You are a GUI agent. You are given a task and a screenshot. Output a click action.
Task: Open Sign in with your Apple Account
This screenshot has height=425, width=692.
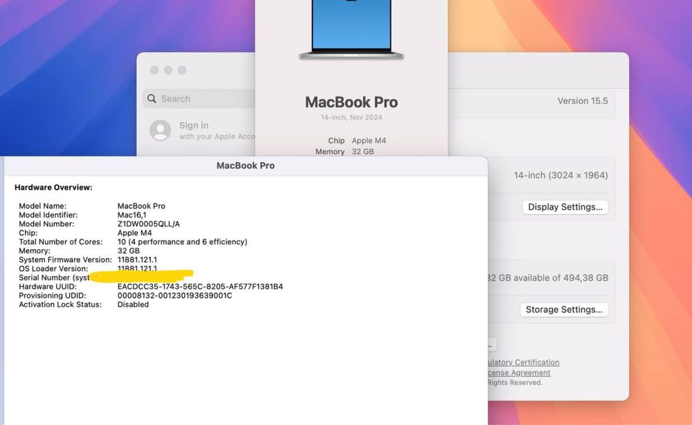[202, 131]
